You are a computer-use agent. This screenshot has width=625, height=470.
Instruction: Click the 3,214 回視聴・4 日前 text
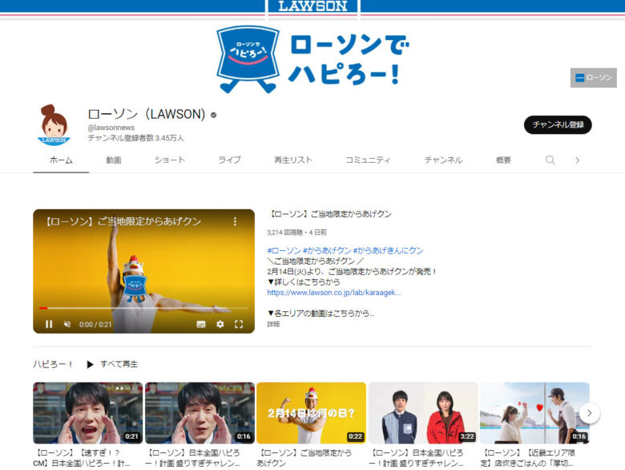(x=297, y=233)
